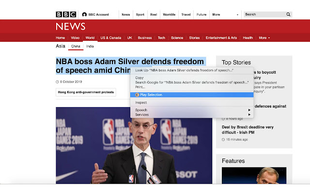Click the Hong Kong anti-government protests tag
Screen dimensions: 310x194
(x=86, y=92)
